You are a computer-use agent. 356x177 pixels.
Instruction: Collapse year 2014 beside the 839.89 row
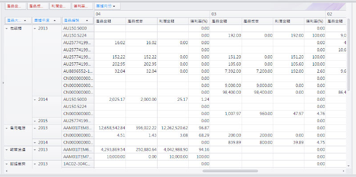point(35,143)
